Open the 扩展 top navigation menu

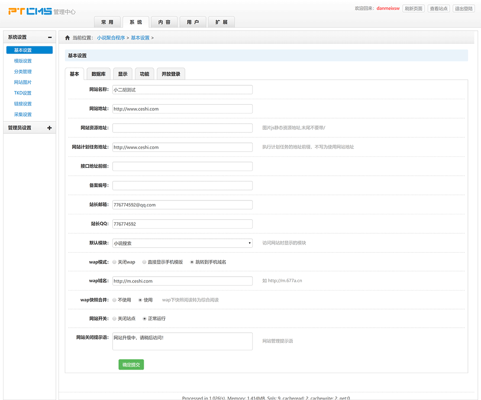pos(221,22)
